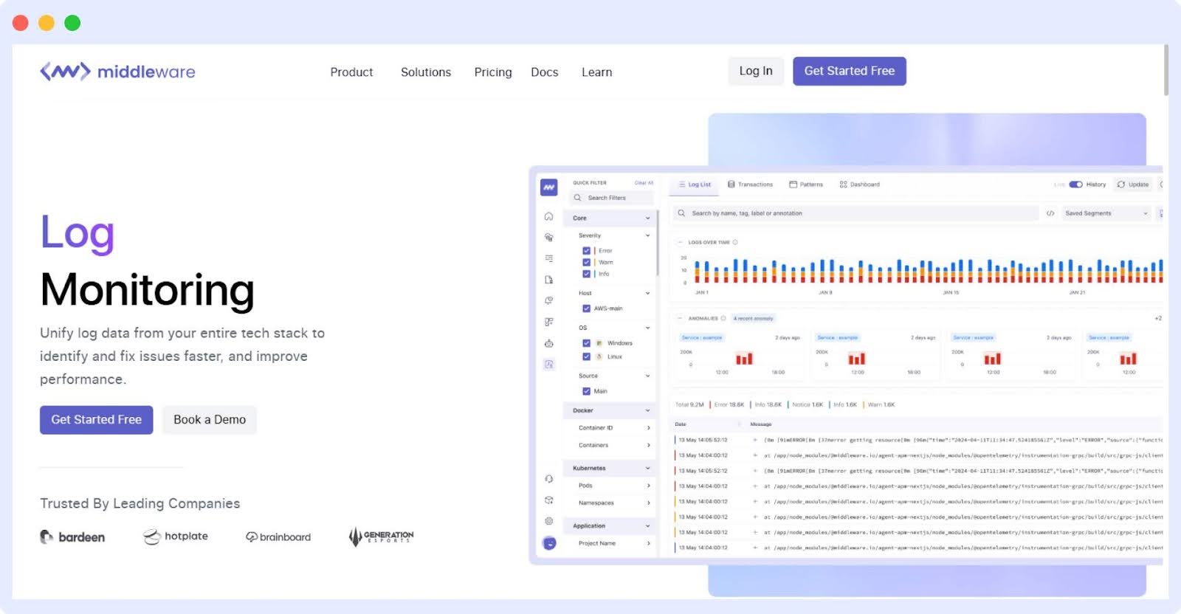Open the Solutions menu
1181x614 pixels.
pyautogui.click(x=426, y=72)
